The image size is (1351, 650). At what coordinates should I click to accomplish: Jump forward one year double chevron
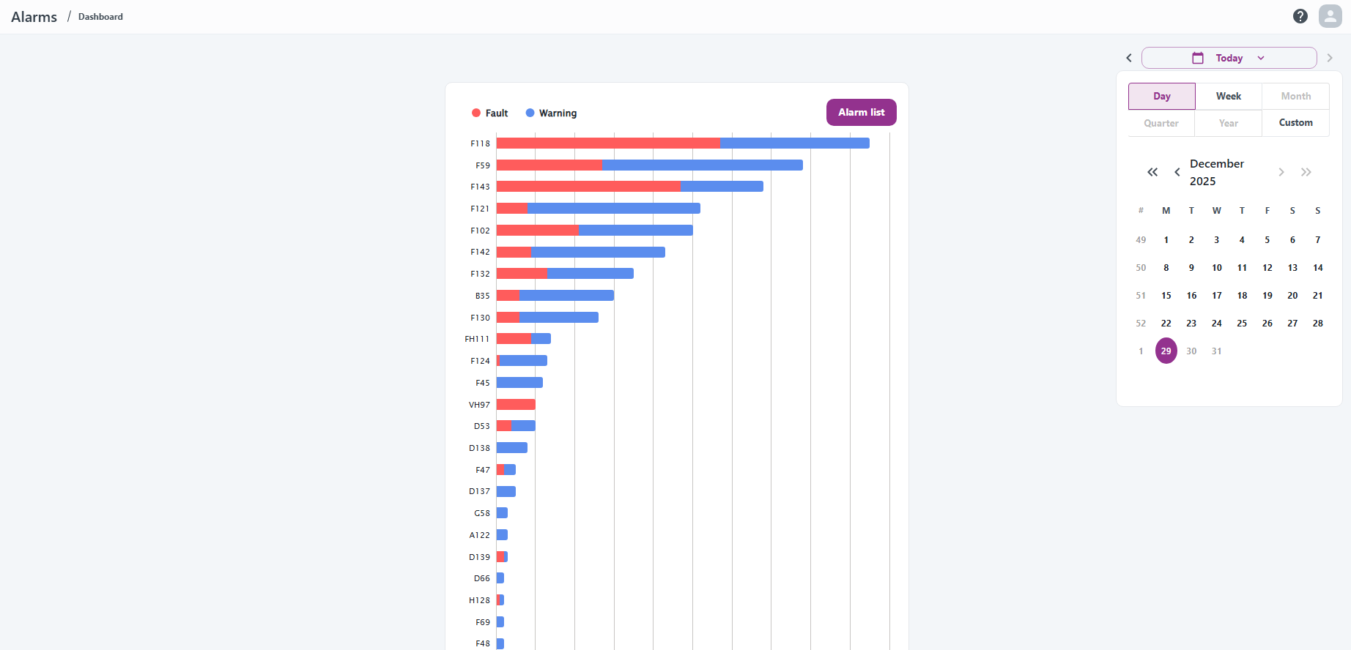(1306, 172)
